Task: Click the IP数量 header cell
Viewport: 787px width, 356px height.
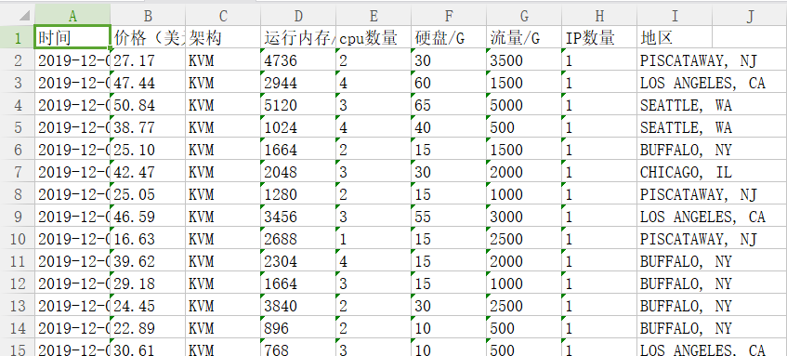Action: pos(599,38)
